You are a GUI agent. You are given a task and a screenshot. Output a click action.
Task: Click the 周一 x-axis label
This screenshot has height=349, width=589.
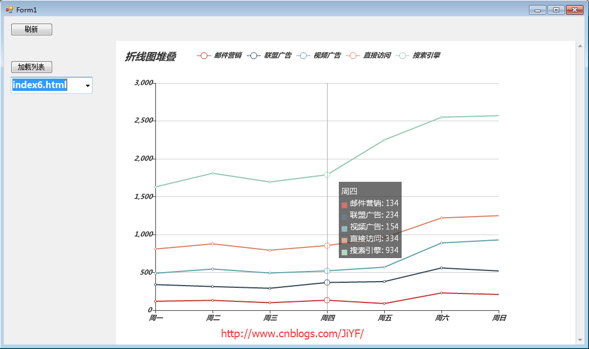pos(156,318)
